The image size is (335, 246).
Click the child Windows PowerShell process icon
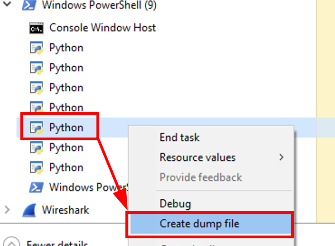pyautogui.click(x=36, y=187)
